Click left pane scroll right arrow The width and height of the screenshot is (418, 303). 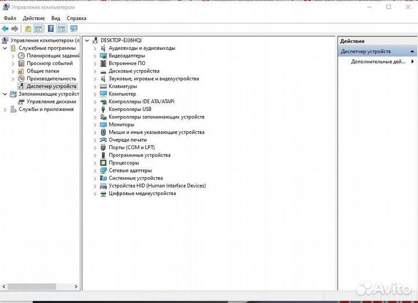coord(76,287)
